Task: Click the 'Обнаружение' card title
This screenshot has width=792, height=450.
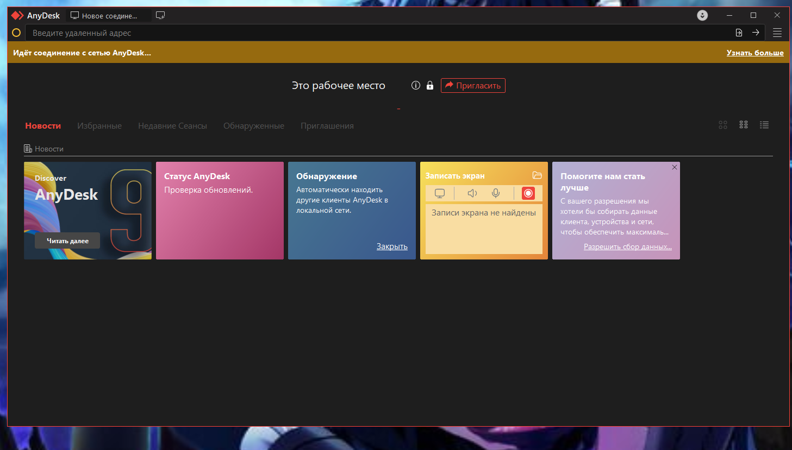Action: click(x=327, y=176)
